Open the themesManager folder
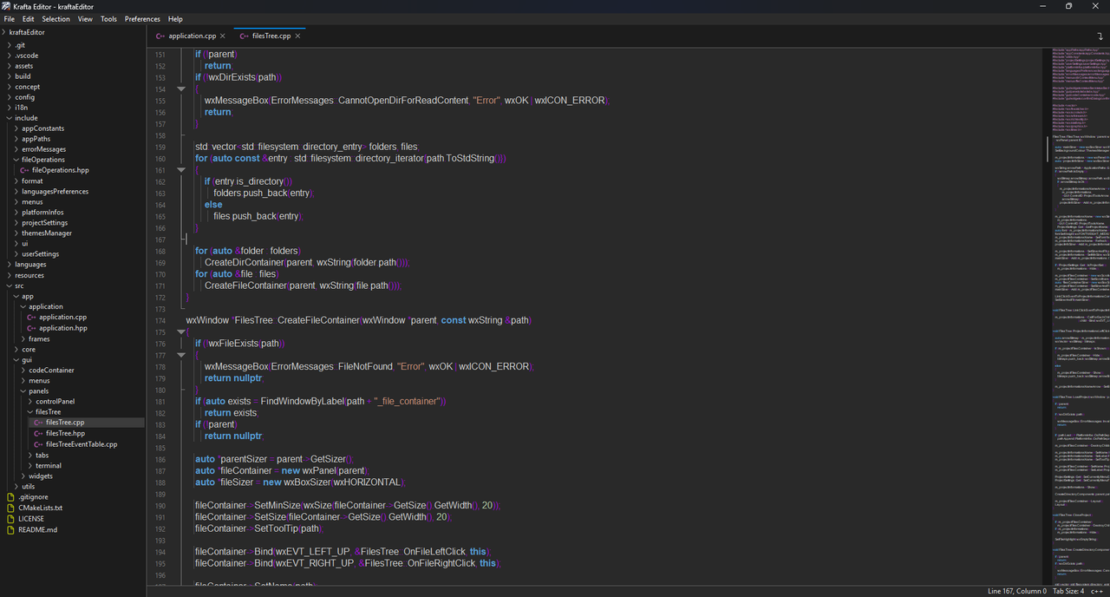The height and width of the screenshot is (597, 1110). [47, 233]
